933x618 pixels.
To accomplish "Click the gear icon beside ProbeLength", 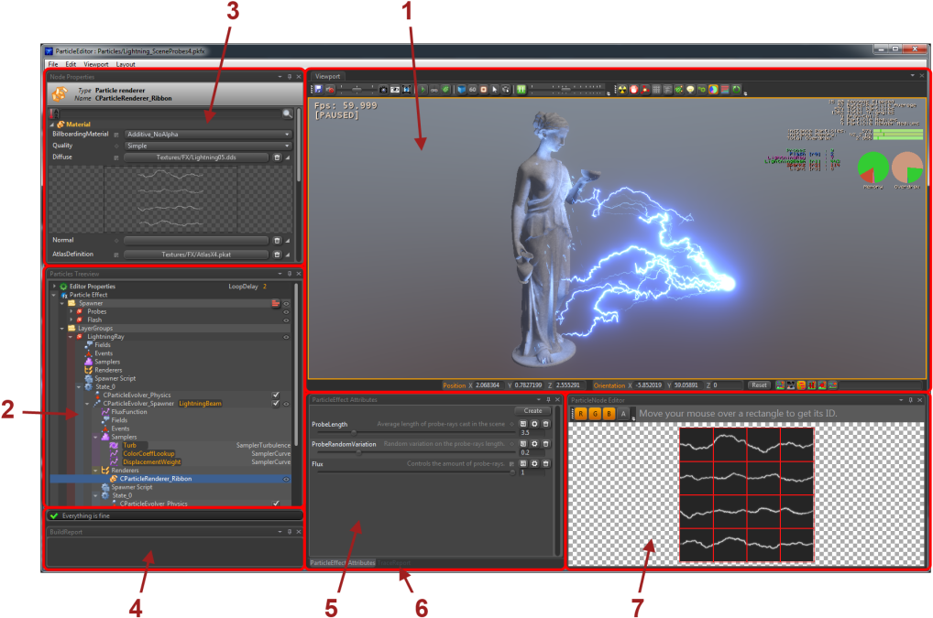I will click(534, 425).
